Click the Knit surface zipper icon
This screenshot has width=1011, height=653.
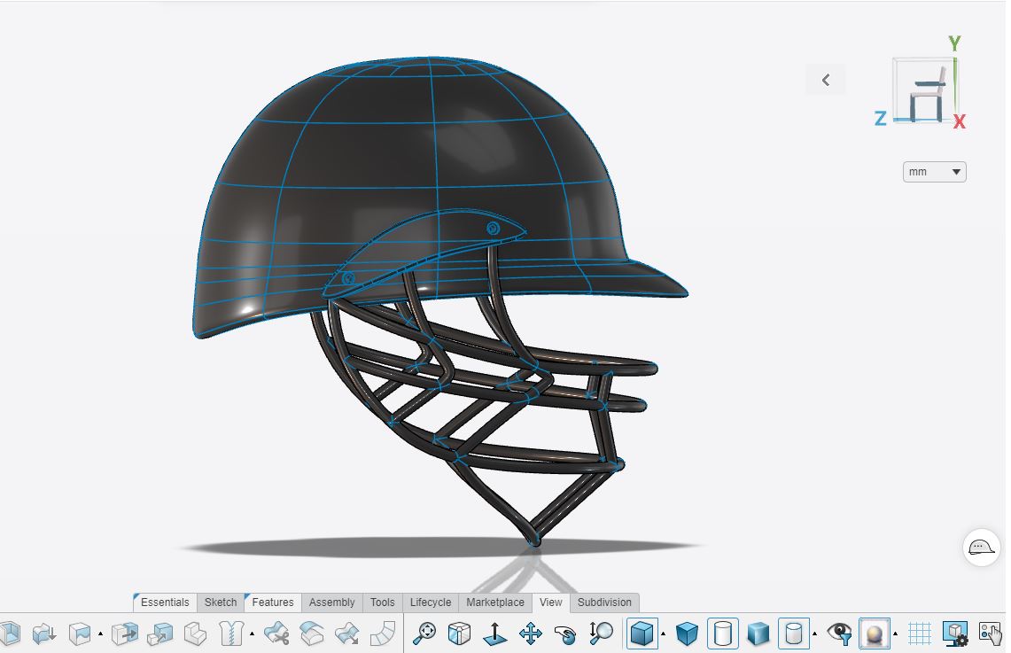[231, 633]
